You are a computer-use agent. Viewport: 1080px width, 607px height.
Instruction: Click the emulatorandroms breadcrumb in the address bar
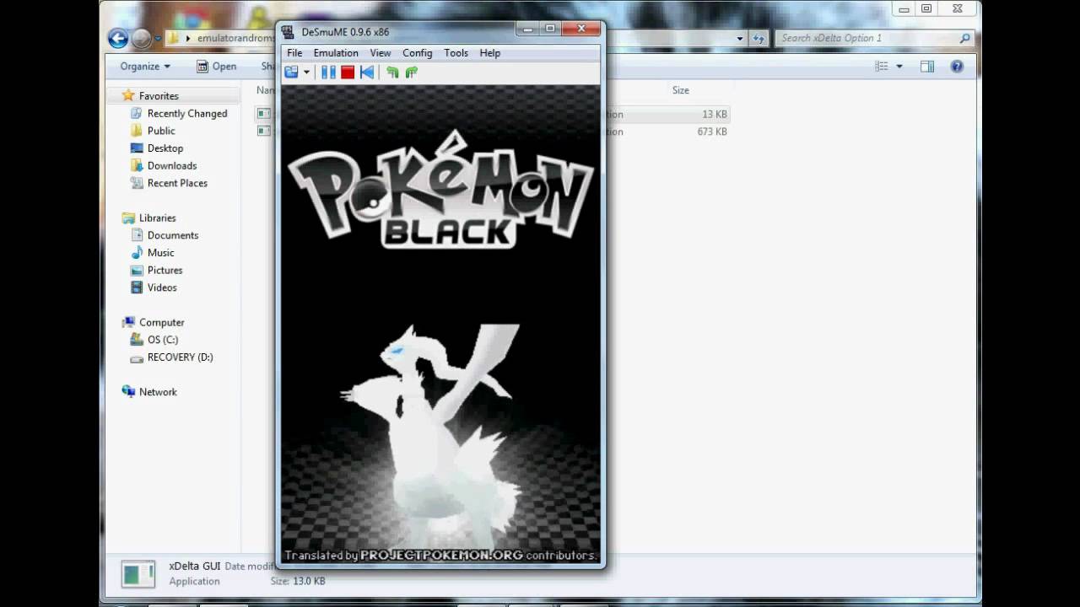click(x=235, y=38)
